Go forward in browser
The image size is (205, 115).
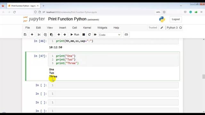(x=9, y=12)
